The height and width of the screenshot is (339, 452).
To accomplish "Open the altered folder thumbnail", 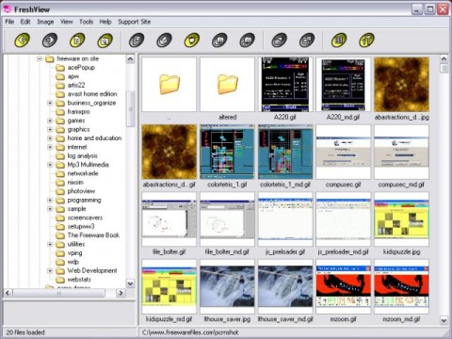I will point(227,85).
